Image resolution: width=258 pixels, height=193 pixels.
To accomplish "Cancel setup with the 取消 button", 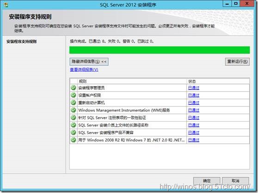I will 235,181.
